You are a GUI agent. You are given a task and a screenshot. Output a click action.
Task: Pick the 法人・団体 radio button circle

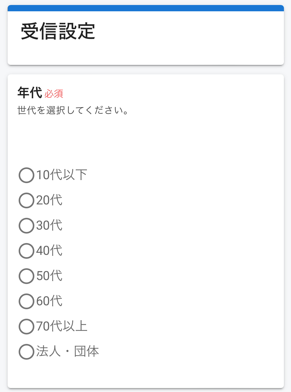click(27, 352)
